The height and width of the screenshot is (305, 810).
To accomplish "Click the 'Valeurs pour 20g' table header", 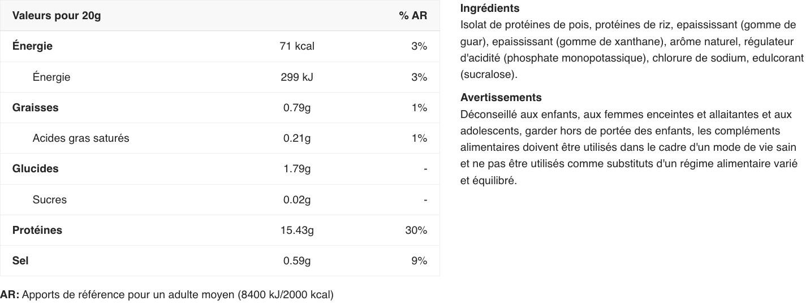I will point(57,16).
